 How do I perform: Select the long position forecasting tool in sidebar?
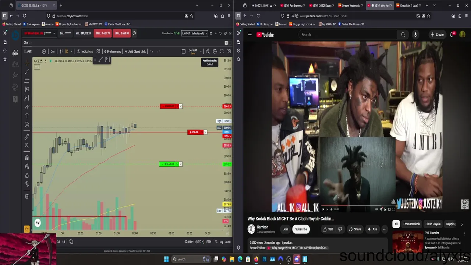[x=27, y=98]
